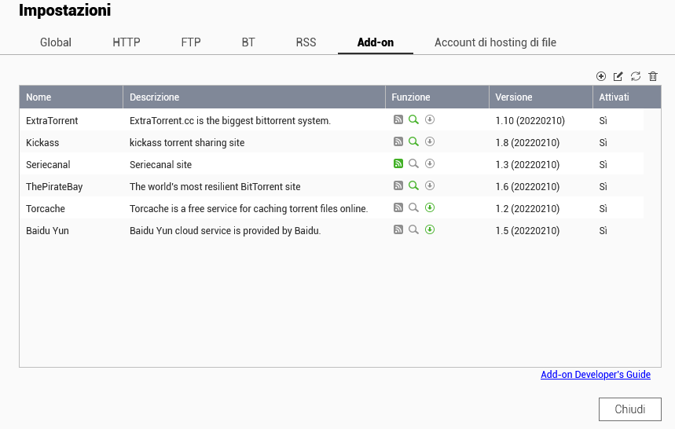Click the add add-on plus icon
The image size is (675, 429).
tap(601, 76)
